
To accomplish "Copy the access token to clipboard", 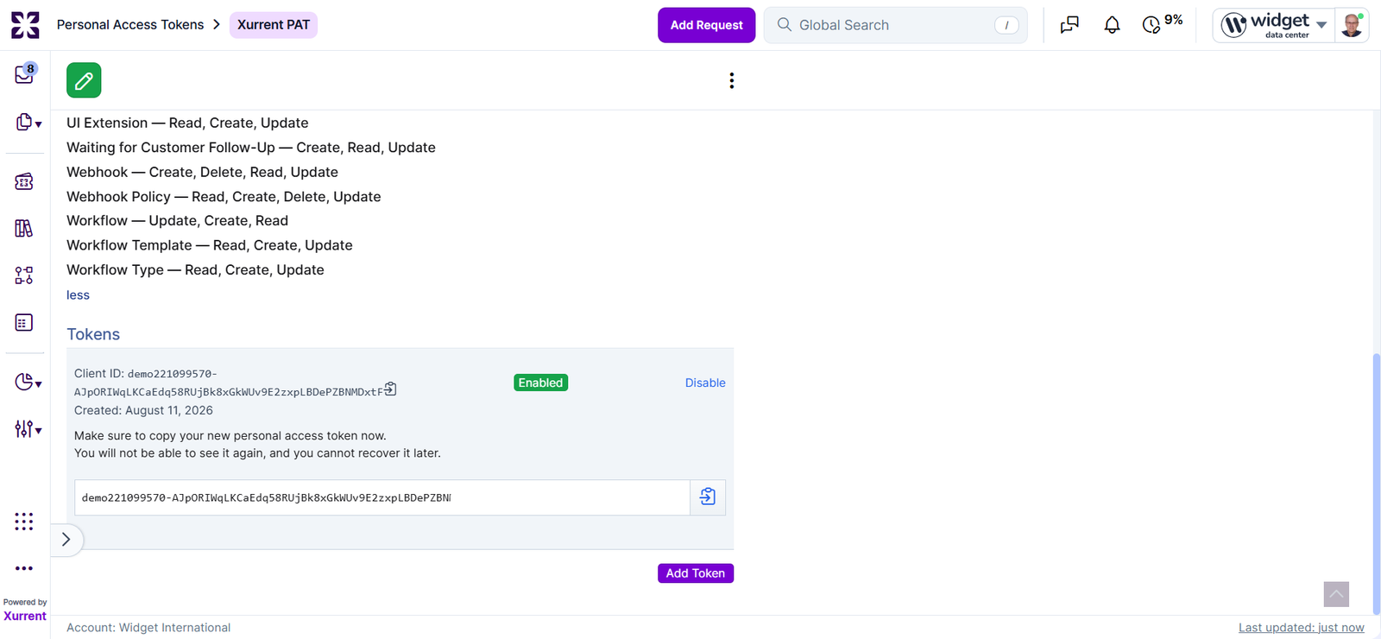I will (x=708, y=497).
